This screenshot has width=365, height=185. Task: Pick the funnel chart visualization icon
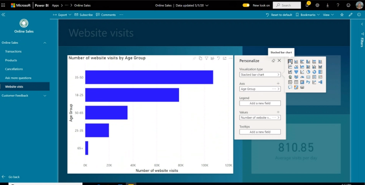pyautogui.click(x=296, y=72)
